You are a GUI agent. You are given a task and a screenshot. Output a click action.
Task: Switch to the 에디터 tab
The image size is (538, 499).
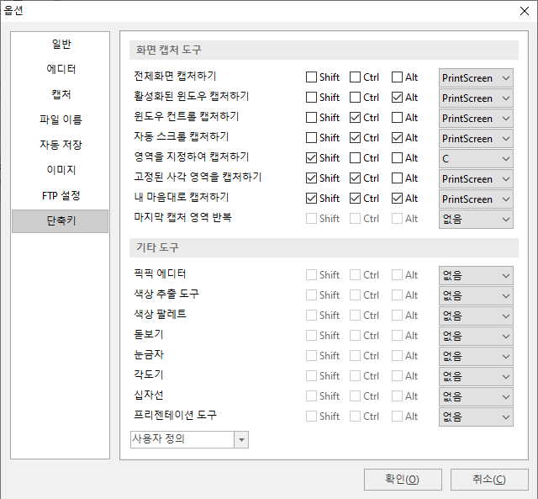tap(61, 69)
